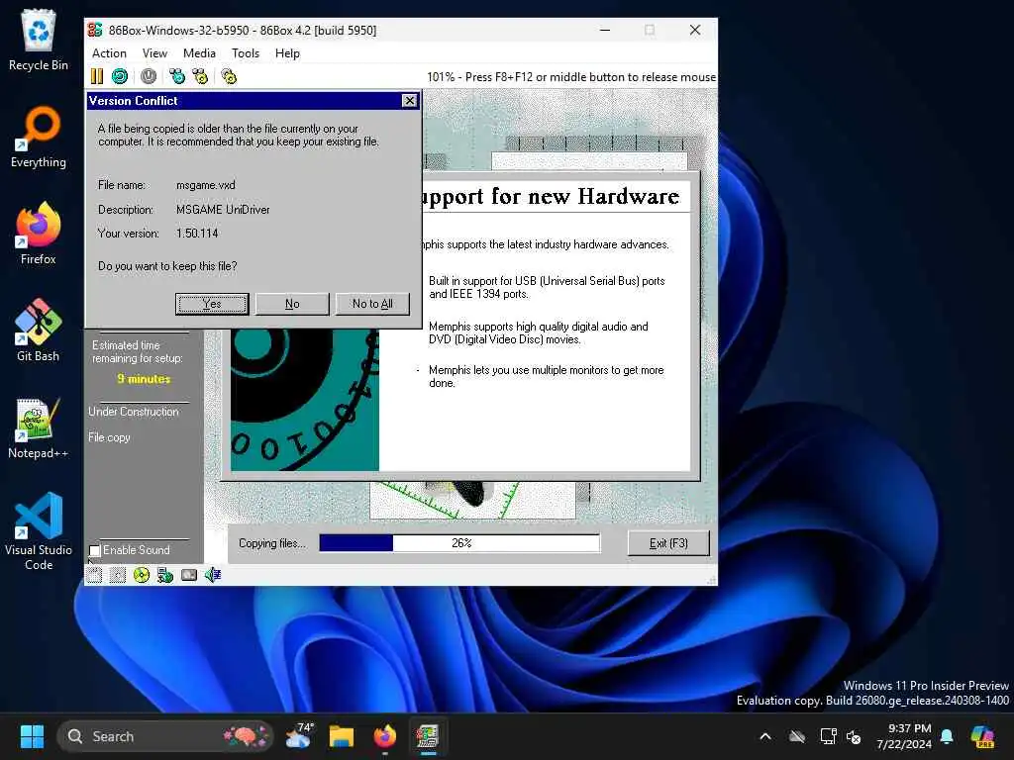The image size is (1014, 760).
Task: Click the file name msgame.vxd
Action: 206,185
